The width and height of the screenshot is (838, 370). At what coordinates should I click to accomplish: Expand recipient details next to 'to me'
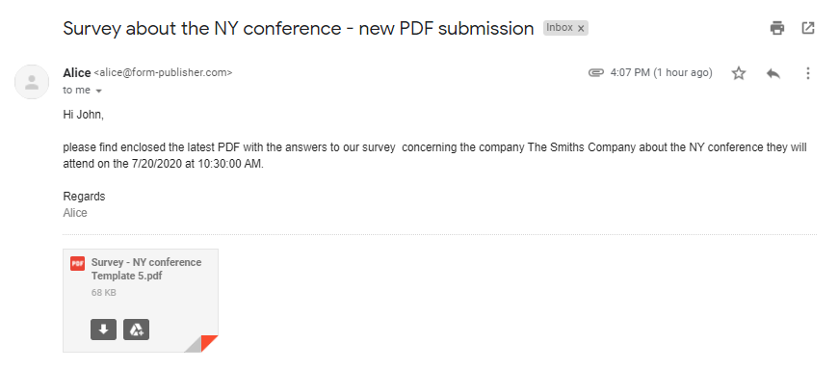98,91
